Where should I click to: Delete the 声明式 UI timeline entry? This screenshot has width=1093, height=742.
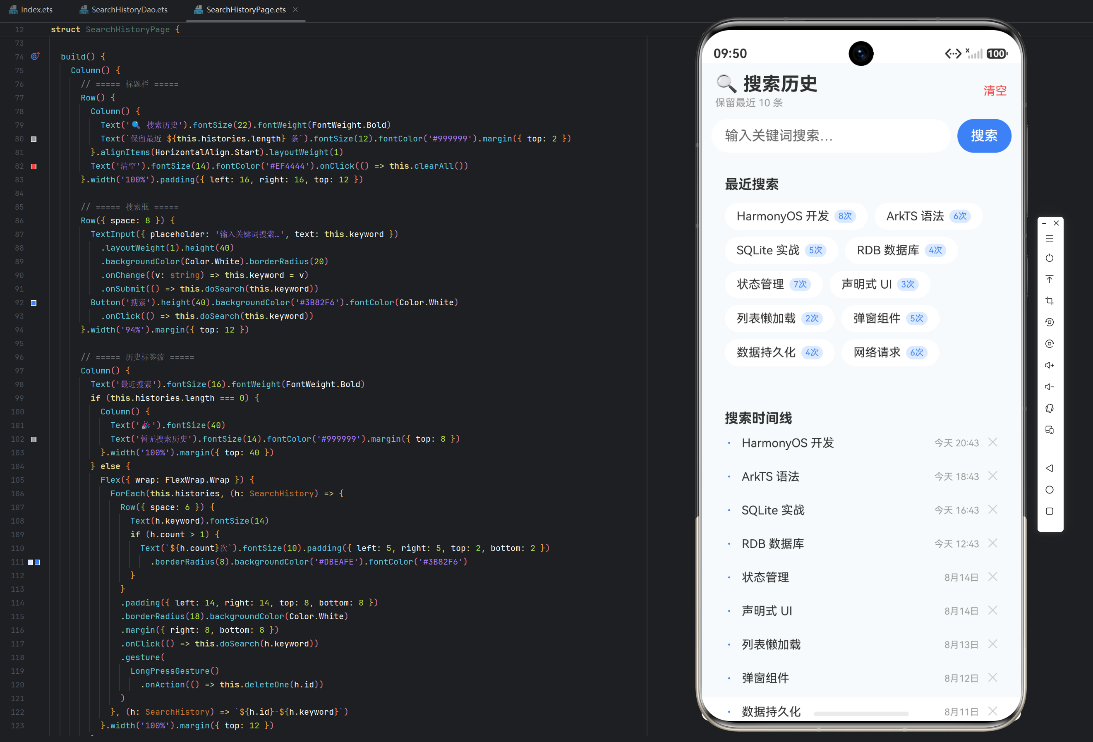[x=993, y=611]
